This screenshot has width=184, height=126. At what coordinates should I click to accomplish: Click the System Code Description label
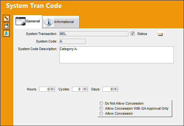[38, 49]
